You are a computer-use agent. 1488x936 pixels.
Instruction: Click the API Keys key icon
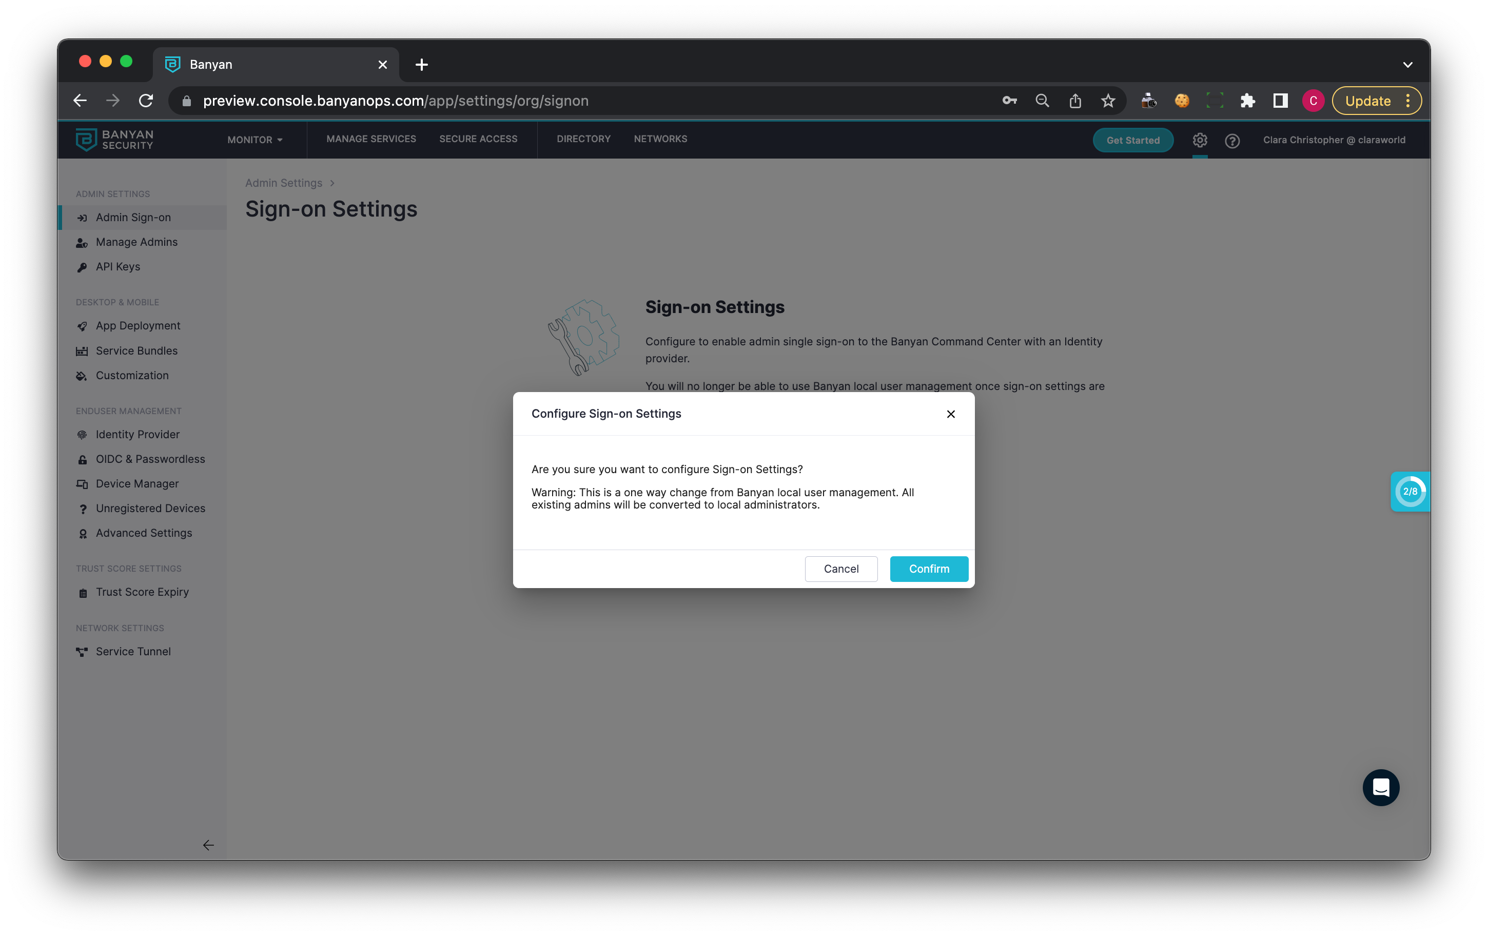pyautogui.click(x=82, y=267)
